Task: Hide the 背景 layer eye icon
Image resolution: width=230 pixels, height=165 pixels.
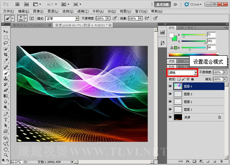Action: 170,117
